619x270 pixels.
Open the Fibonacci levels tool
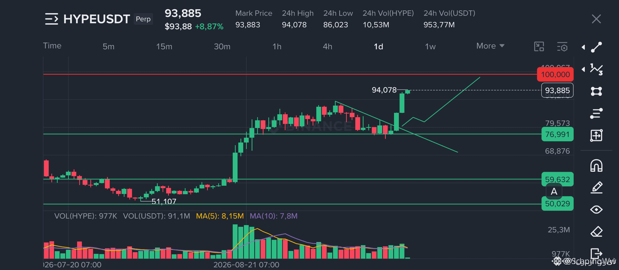596,113
